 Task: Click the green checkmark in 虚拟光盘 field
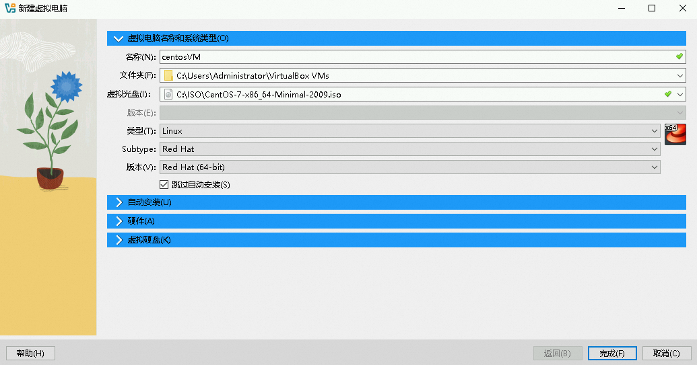[x=667, y=94]
